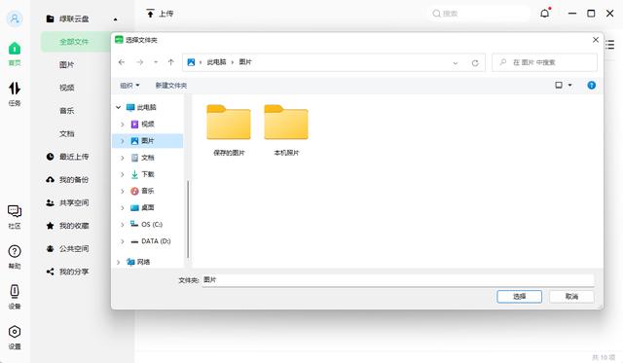Screen dimensions: 623x363
Task: Open the Device icon in left sidebar
Action: [x=15, y=292]
